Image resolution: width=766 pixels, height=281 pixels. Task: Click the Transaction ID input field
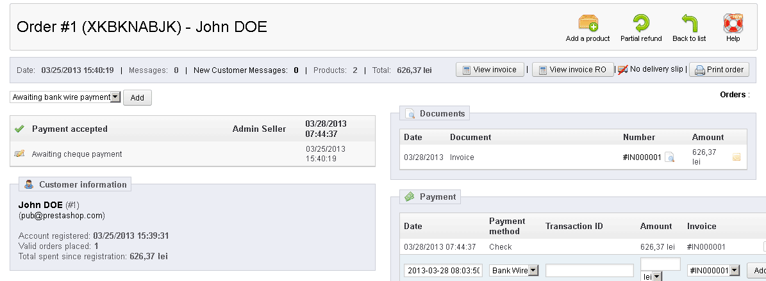click(590, 271)
